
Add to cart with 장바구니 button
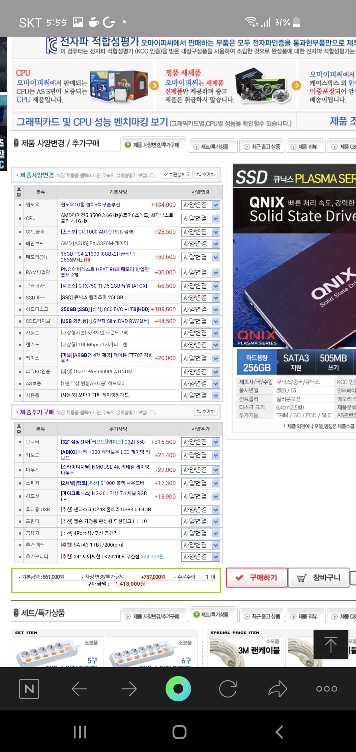tap(319, 578)
